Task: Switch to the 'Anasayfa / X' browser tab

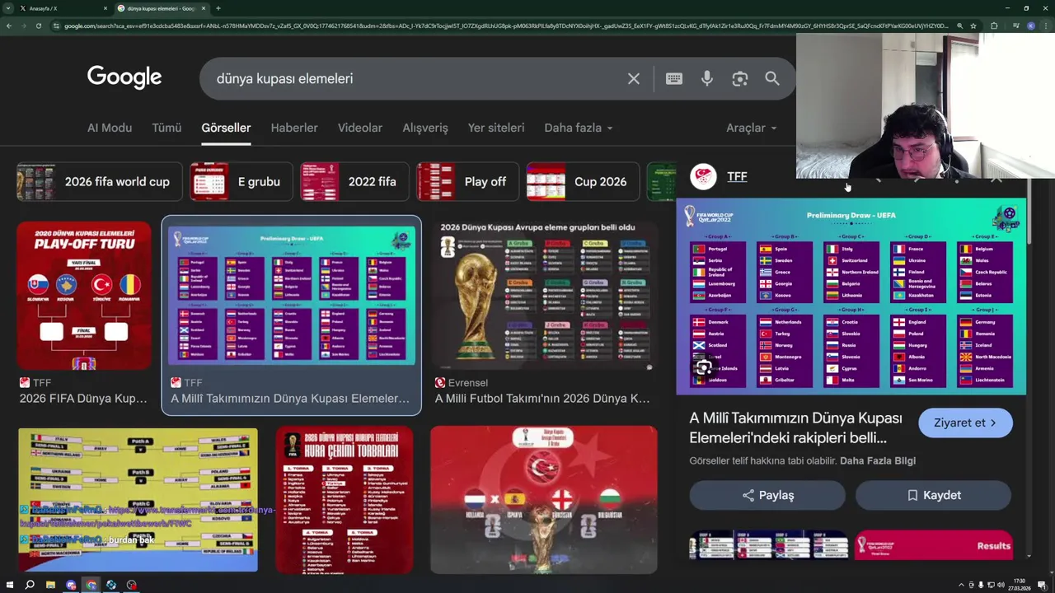Action: pos(62,8)
